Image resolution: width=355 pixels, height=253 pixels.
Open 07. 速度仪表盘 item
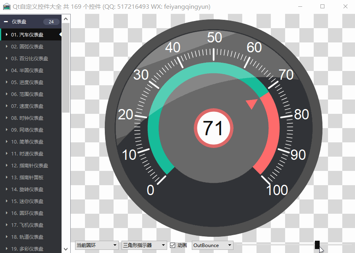pos(31,106)
